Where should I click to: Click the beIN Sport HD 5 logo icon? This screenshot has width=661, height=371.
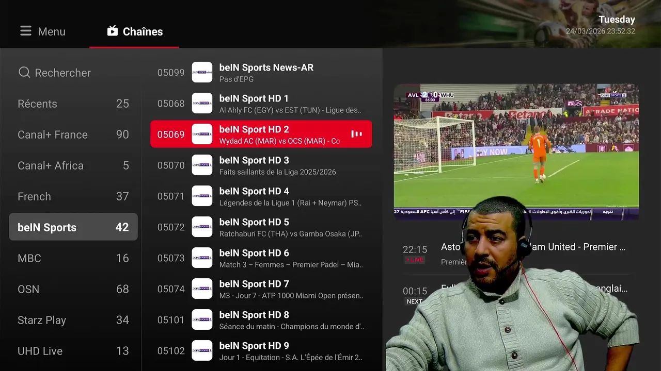(x=202, y=227)
